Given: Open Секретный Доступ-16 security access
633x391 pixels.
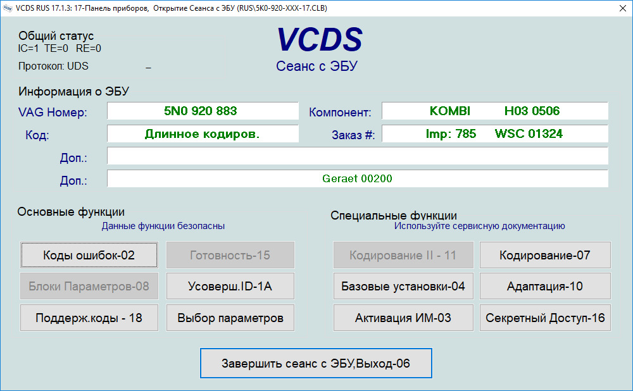Looking at the screenshot, I should [545, 318].
